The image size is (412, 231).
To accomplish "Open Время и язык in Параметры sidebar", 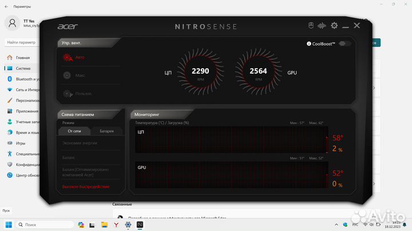I will (x=22, y=132).
